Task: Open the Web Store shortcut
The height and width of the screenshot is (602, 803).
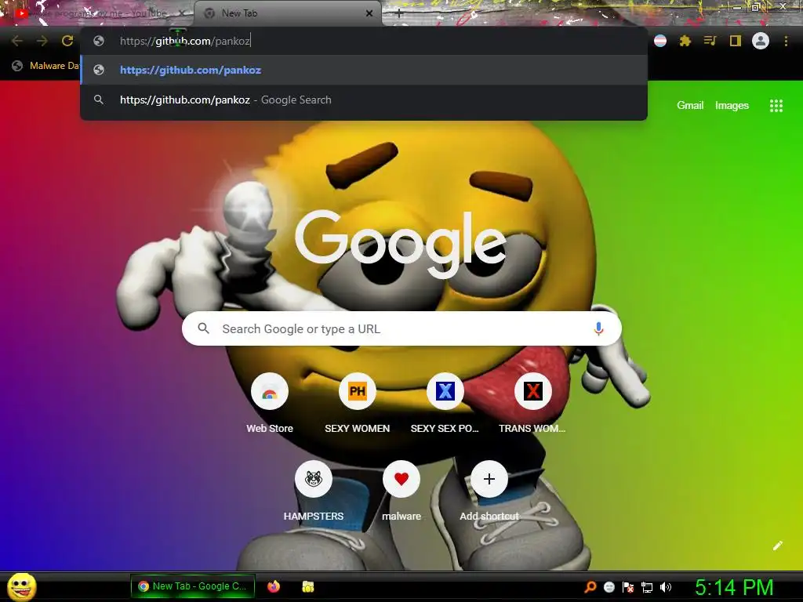Action: pyautogui.click(x=270, y=404)
